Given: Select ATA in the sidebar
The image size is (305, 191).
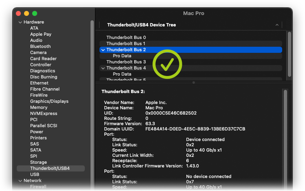Looking at the screenshot, I should coord(34,28).
